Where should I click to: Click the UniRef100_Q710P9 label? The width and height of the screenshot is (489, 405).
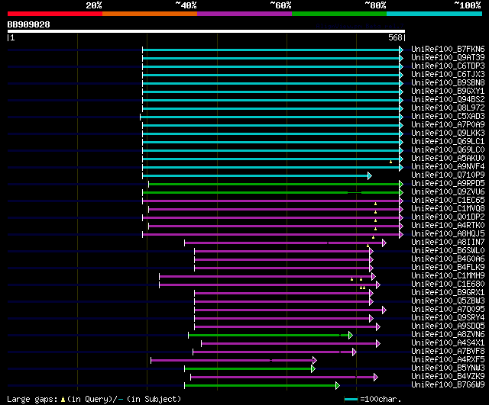pyautogui.click(x=448, y=175)
